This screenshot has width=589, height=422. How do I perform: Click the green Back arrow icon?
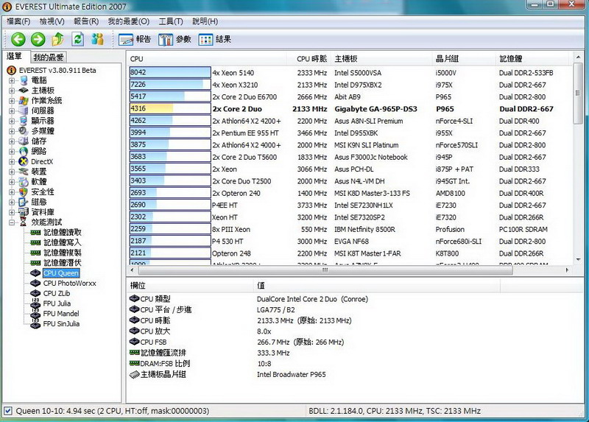coord(18,39)
